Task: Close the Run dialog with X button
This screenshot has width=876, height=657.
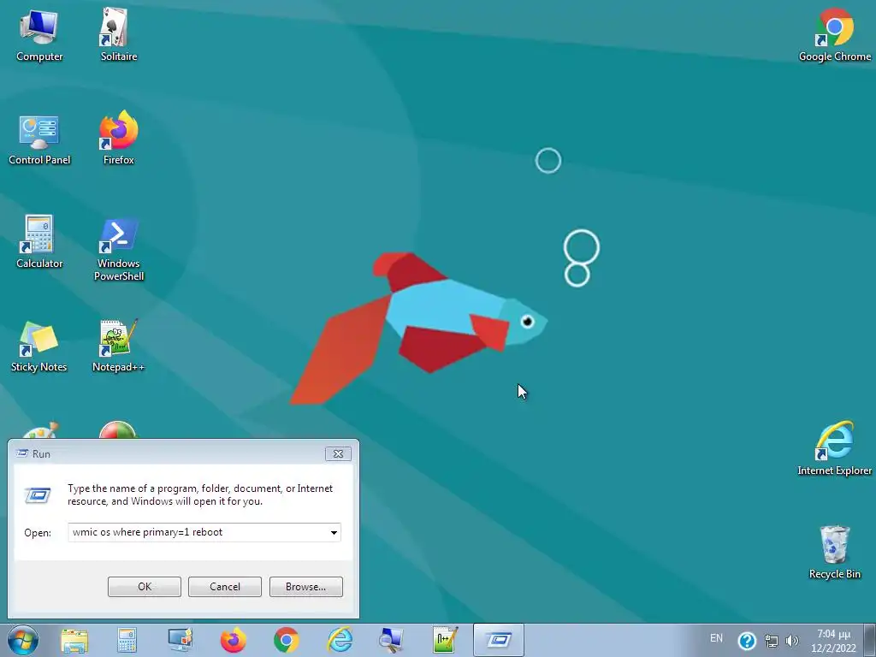Action: pyautogui.click(x=338, y=453)
